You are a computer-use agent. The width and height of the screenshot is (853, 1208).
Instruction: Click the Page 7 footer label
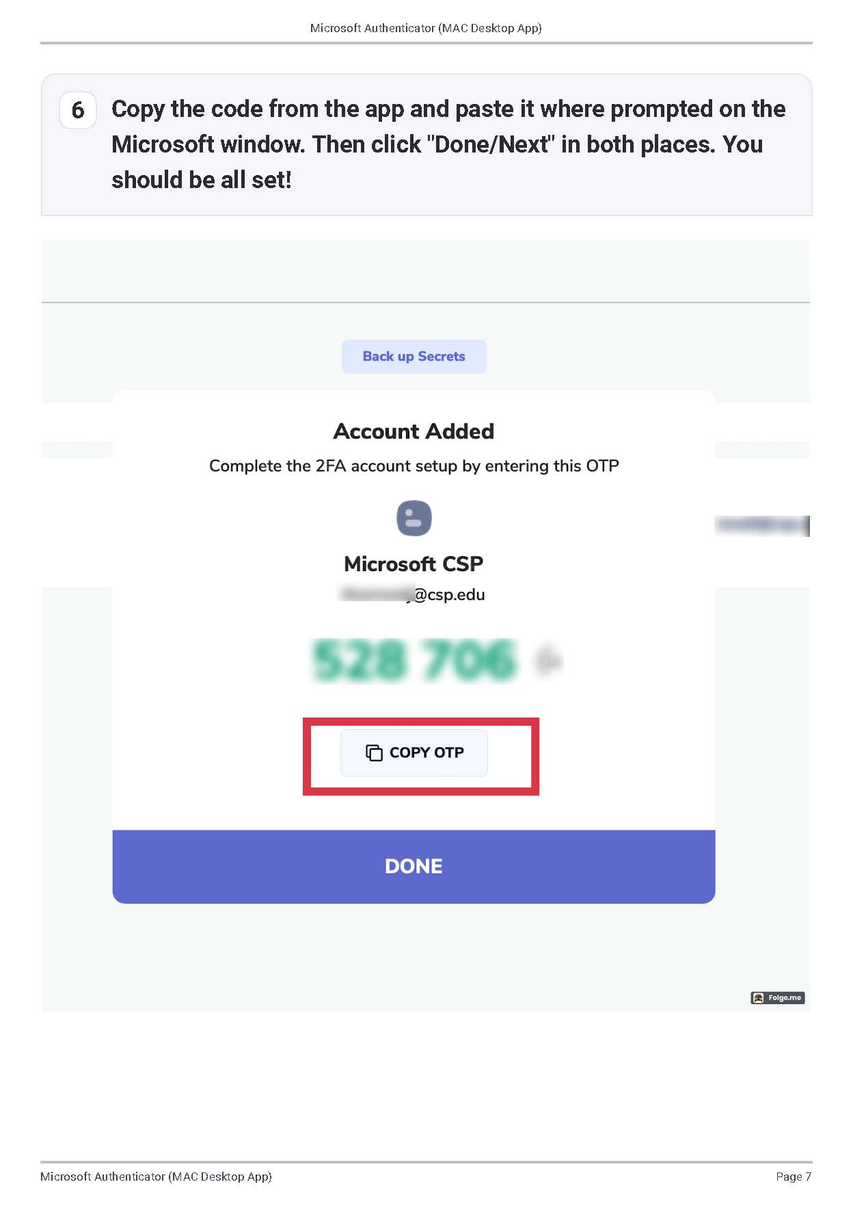(x=793, y=1177)
